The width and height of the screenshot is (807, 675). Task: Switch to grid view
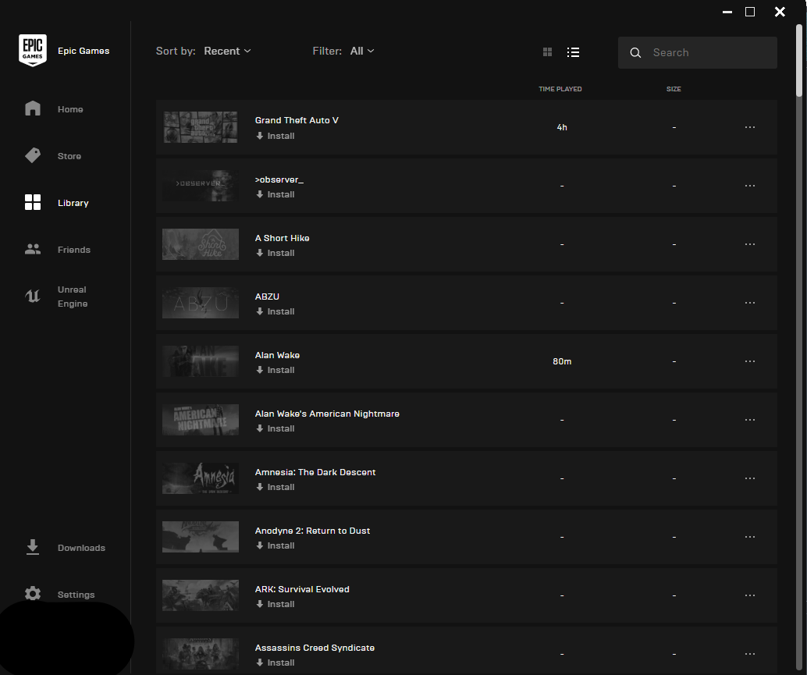pyautogui.click(x=548, y=52)
